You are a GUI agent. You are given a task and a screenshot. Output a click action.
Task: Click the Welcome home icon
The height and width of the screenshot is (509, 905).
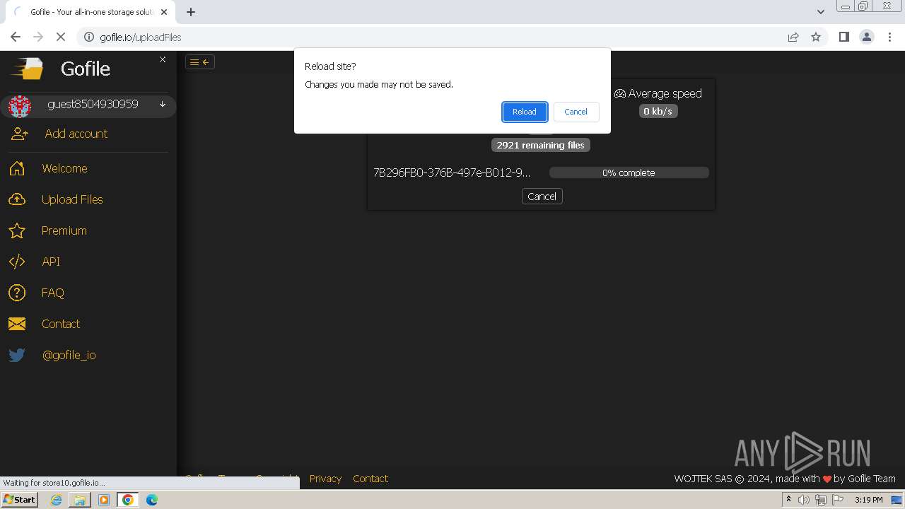pos(17,168)
